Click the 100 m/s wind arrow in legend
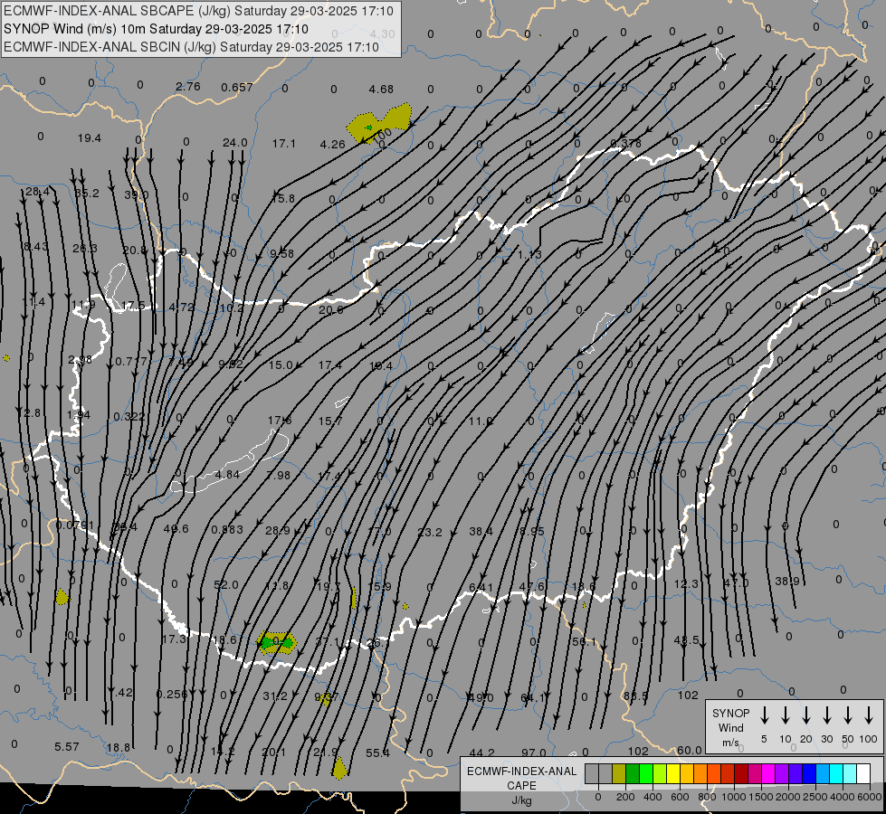This screenshot has width=886, height=814. (x=869, y=715)
